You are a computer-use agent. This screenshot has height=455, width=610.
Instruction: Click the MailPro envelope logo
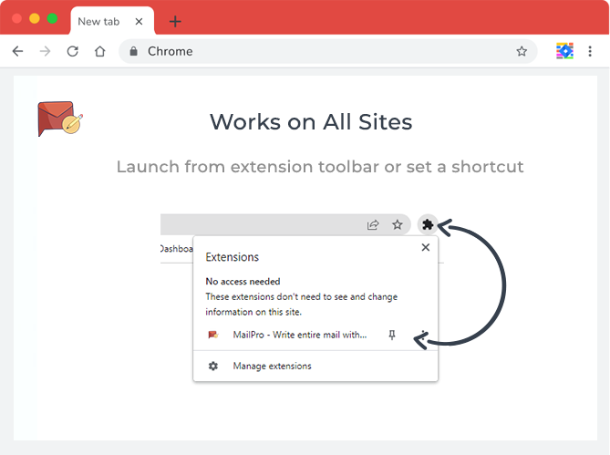(60, 119)
